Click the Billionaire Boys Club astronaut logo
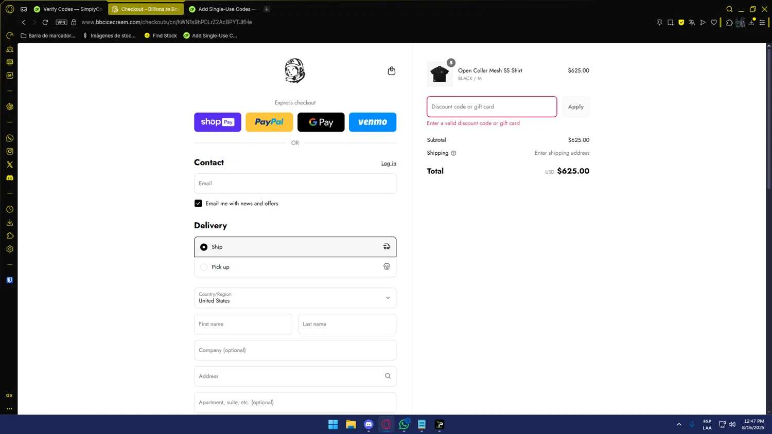Image resolution: width=772 pixels, height=434 pixels. click(295, 71)
